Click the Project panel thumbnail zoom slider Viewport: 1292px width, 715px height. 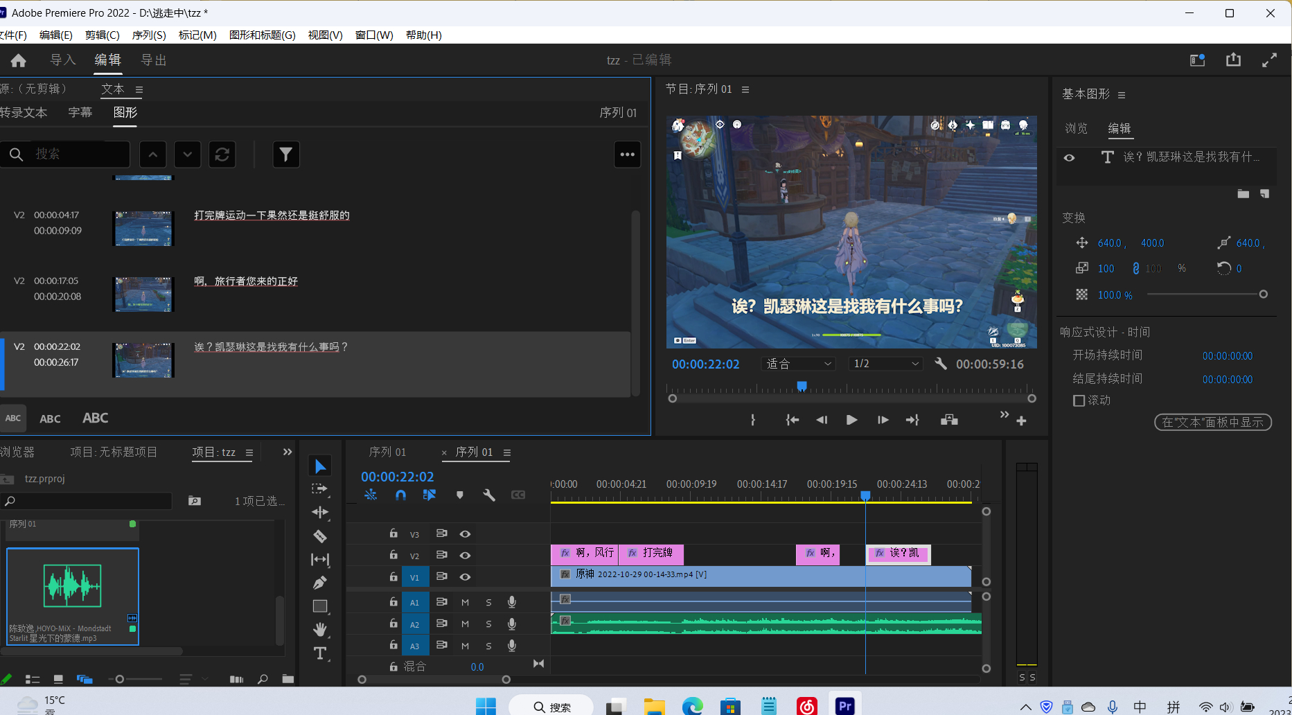[x=120, y=680]
